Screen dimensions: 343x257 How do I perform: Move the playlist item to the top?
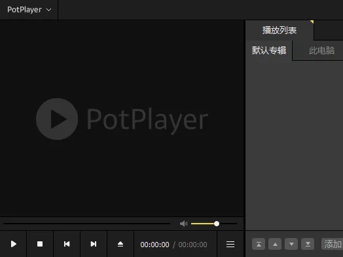(259, 244)
